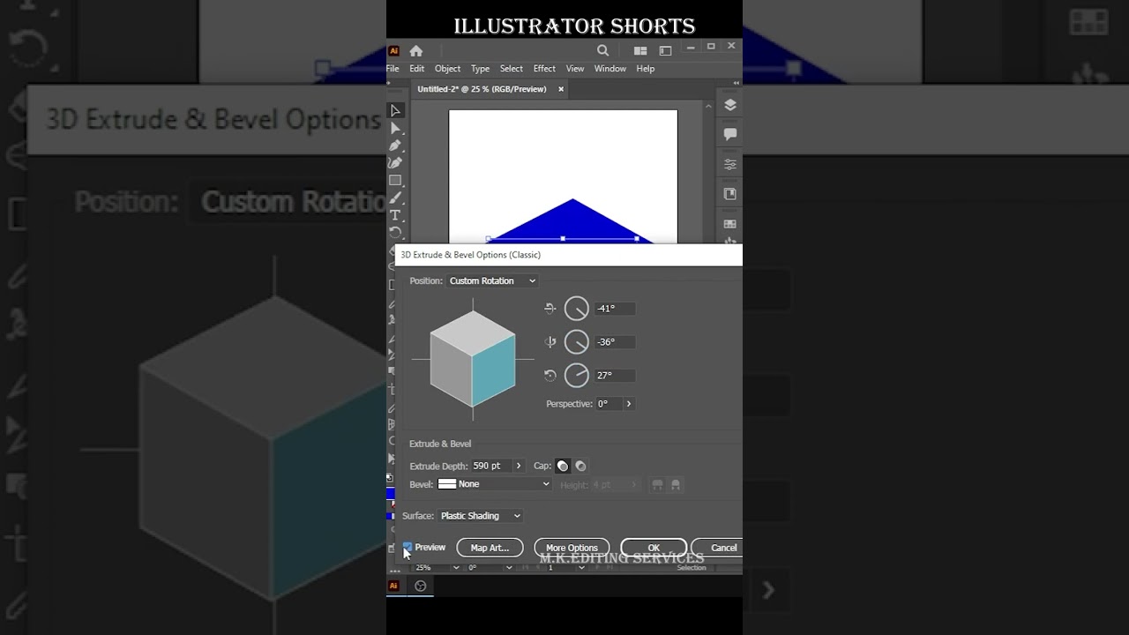This screenshot has width=1129, height=635.
Task: Click the Y-axis rotation dial
Action: [x=576, y=342]
